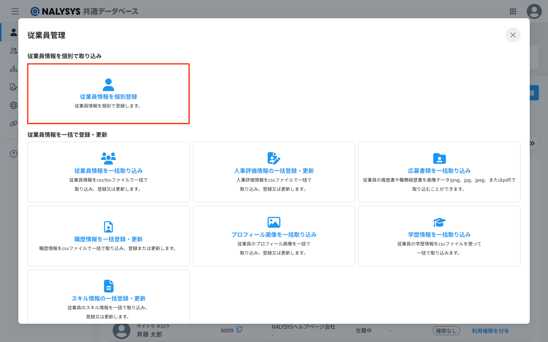The image size is (548, 342).
Task: Open 従業員情報を一括取り込み link
Action: [x=108, y=171]
